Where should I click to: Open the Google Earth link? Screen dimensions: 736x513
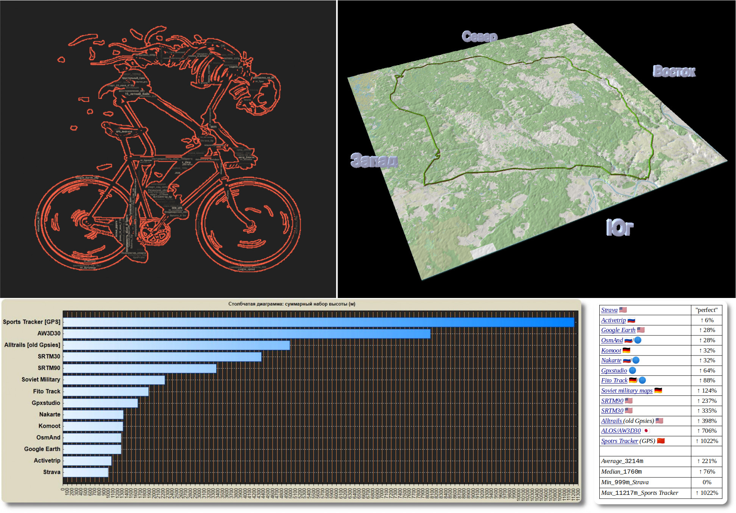point(618,330)
